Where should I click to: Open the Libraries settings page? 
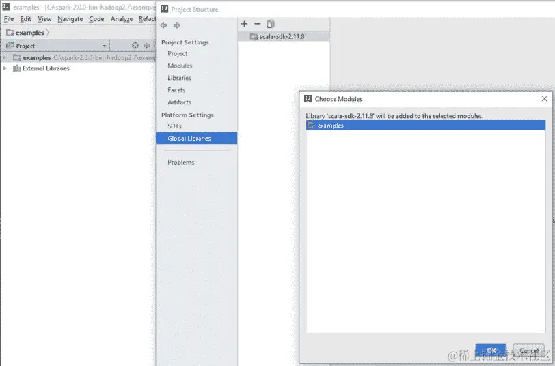pyautogui.click(x=179, y=78)
